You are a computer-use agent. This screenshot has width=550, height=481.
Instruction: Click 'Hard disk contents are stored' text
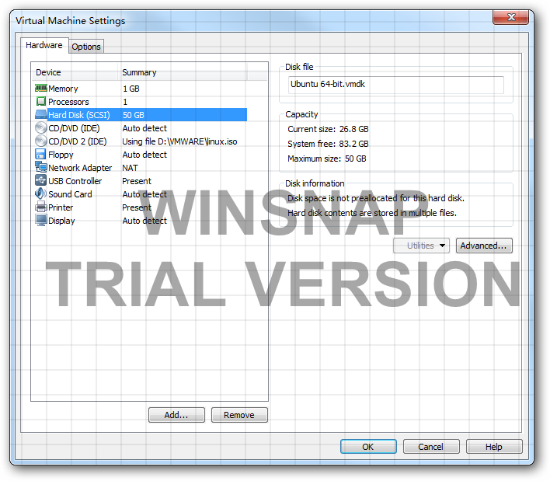(x=372, y=213)
